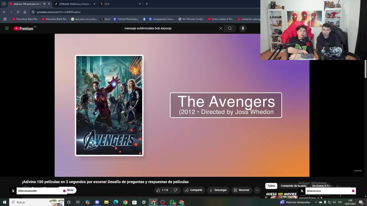Viewport: 367px width, 206px height.
Task: Open the browser home page
Action: (25, 12)
